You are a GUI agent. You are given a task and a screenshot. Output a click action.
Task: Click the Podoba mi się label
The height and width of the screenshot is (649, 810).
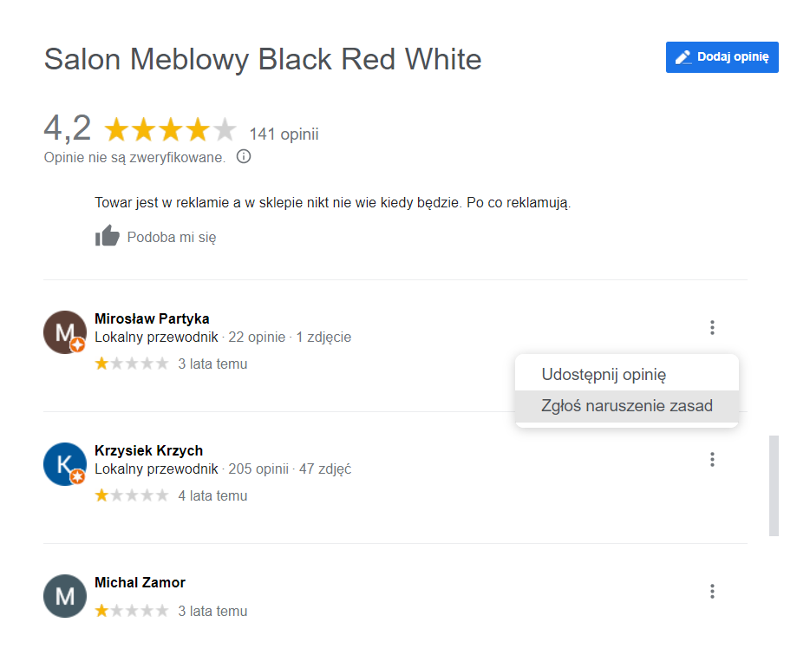[x=172, y=237]
